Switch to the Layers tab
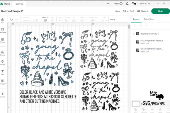The height and width of the screenshot is (113, 170). [x=136, y=19]
